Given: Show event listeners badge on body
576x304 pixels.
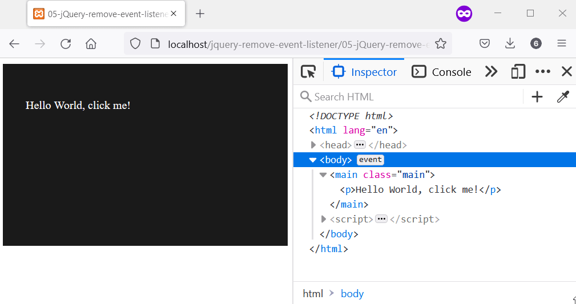Looking at the screenshot, I should click(x=370, y=160).
